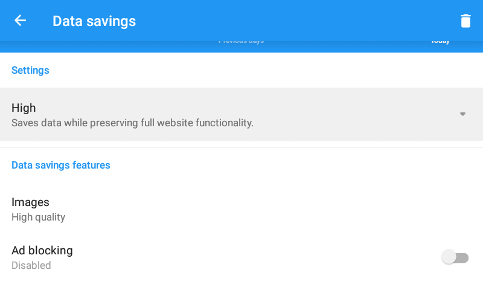Tap the Ad blocking switch's round knob
The height and width of the screenshot is (290, 483).
pyautogui.click(x=449, y=257)
